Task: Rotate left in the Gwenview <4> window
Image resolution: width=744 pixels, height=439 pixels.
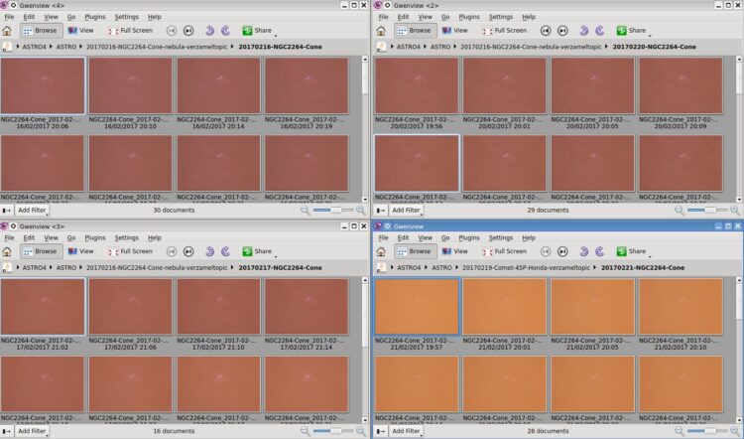Action: 209,31
